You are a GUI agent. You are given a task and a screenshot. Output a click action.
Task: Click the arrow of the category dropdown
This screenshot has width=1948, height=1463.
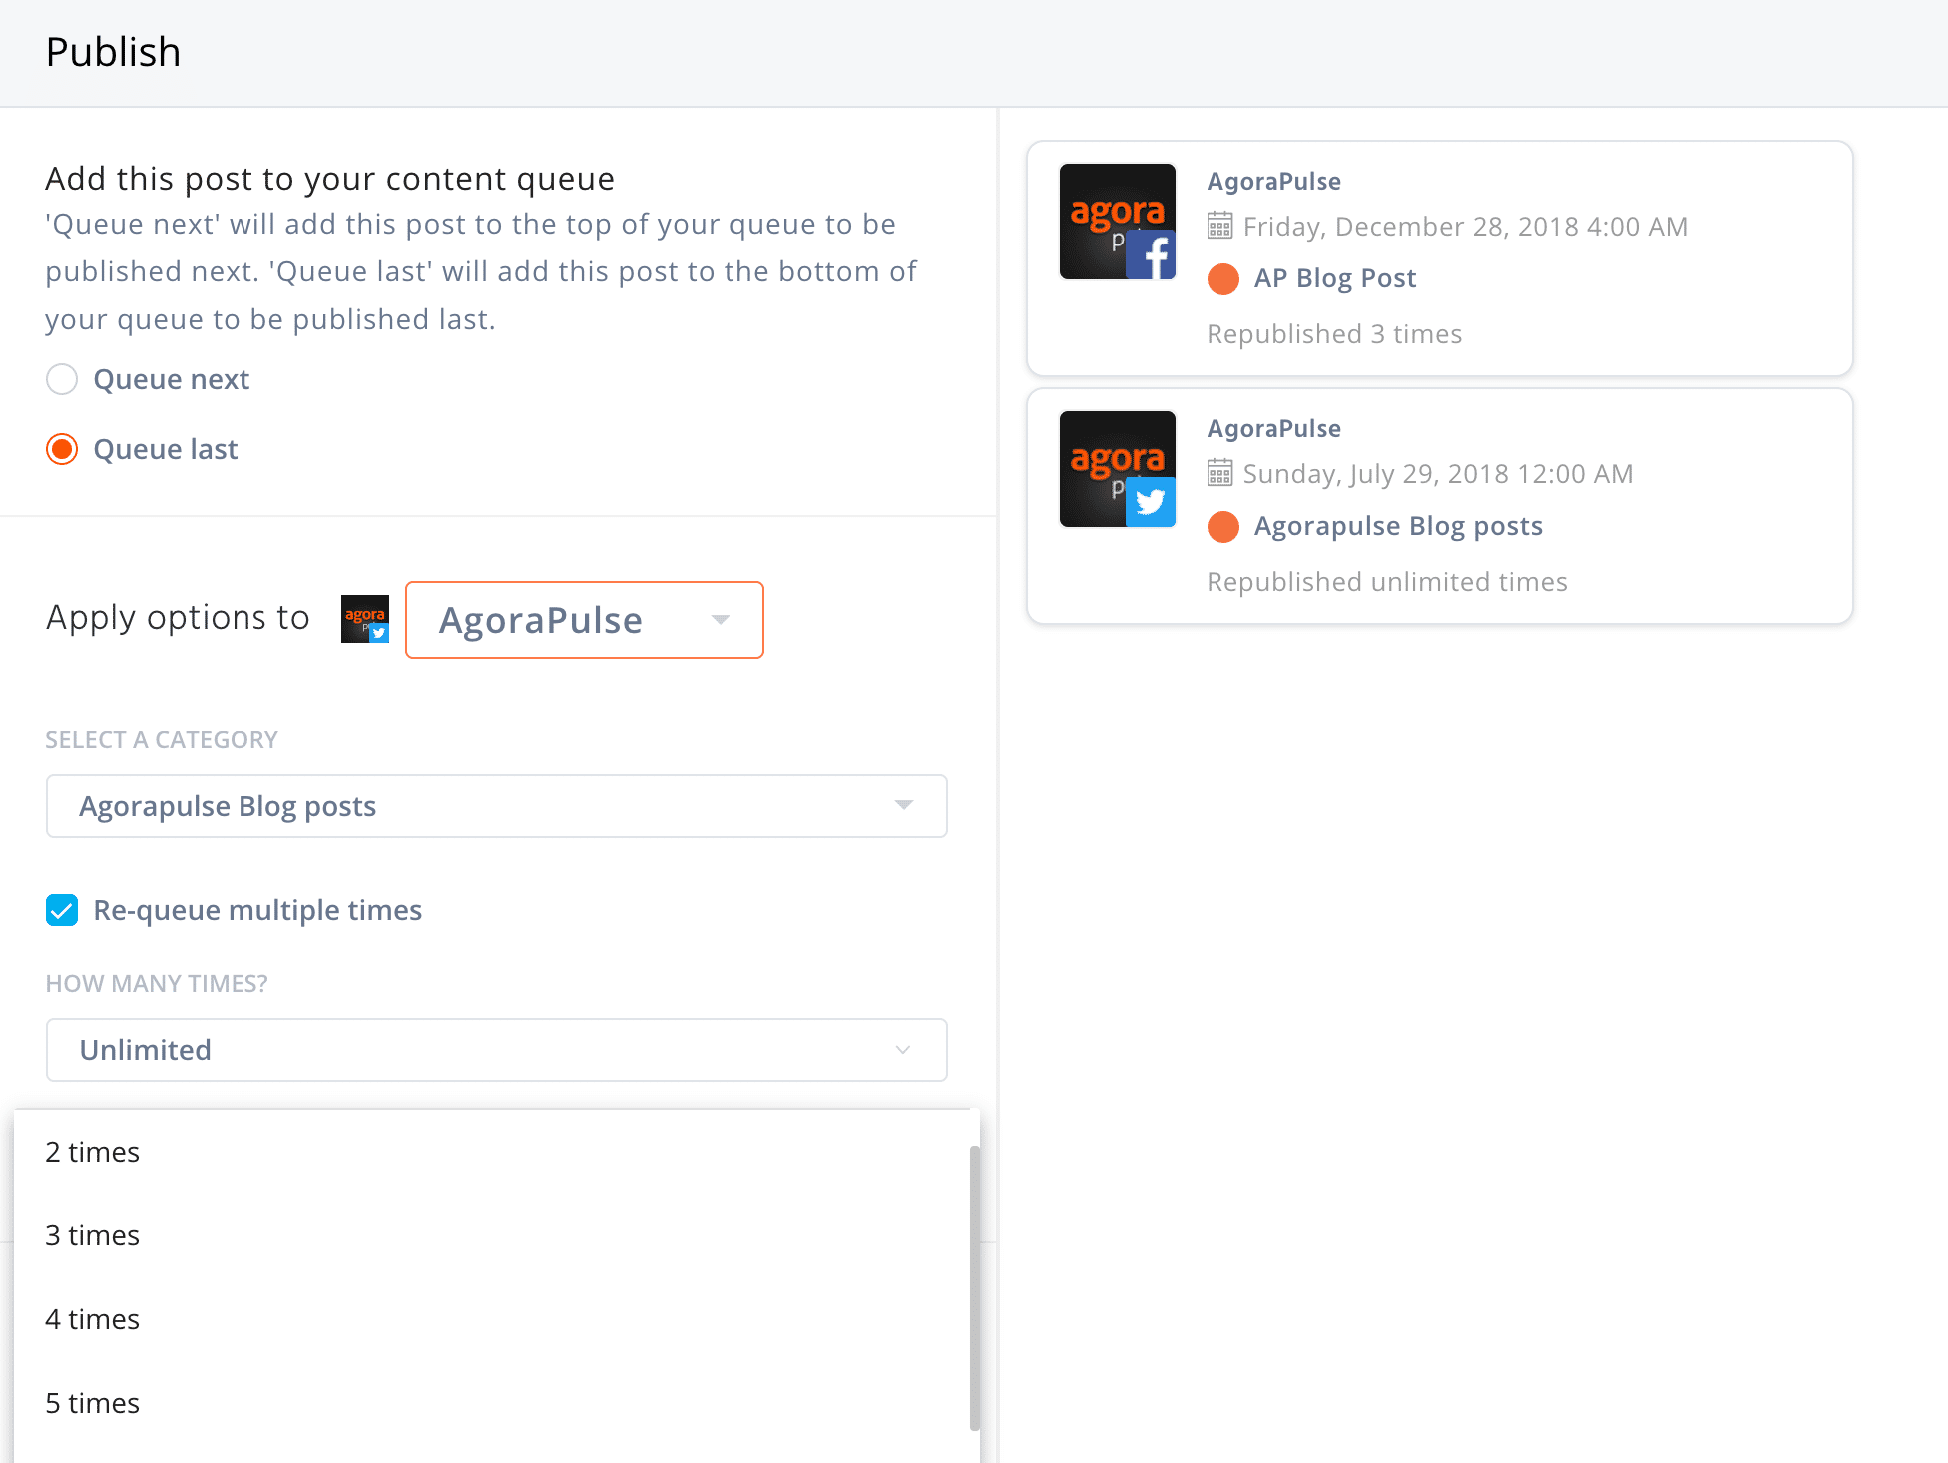pyautogui.click(x=904, y=805)
